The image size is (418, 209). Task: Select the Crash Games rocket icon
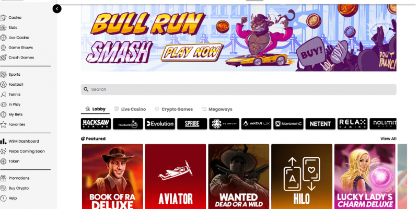coord(3,57)
